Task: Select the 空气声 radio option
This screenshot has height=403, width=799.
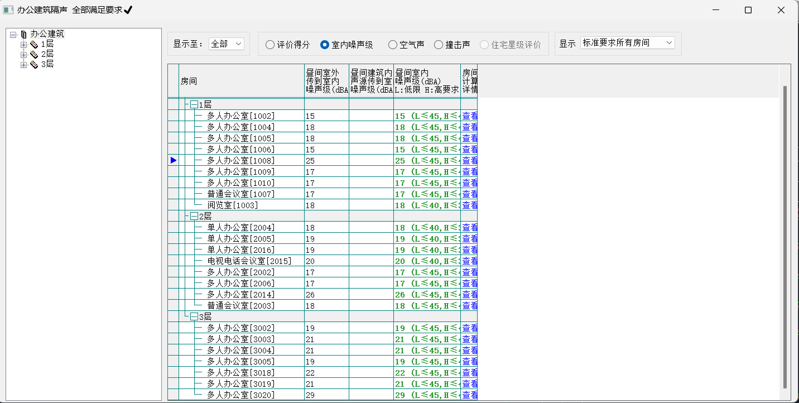Action: [x=393, y=45]
